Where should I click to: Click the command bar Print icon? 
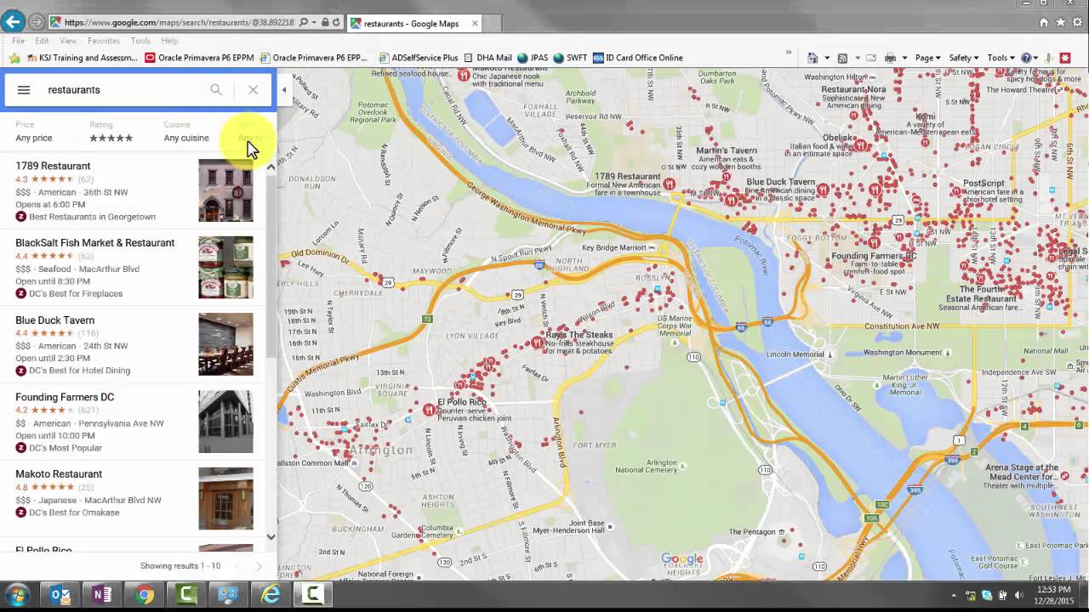(890, 58)
